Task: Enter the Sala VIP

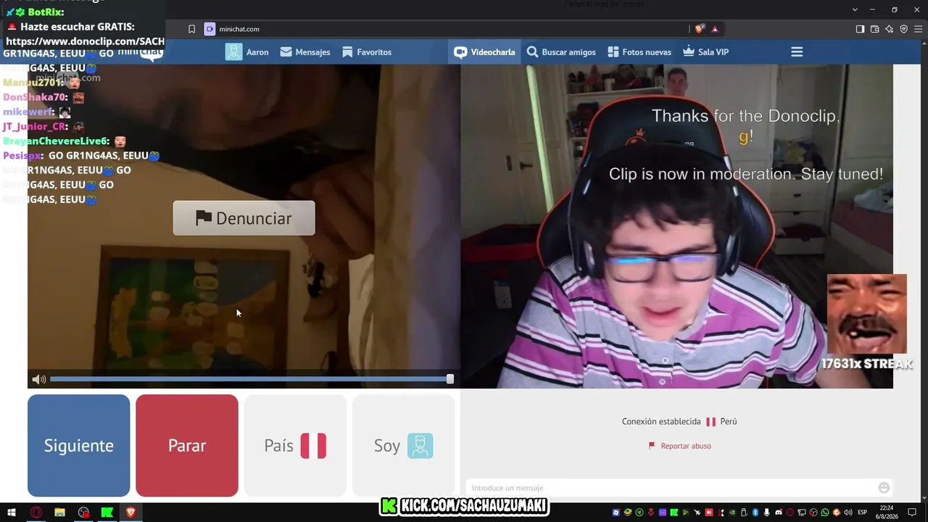Action: 705,52
